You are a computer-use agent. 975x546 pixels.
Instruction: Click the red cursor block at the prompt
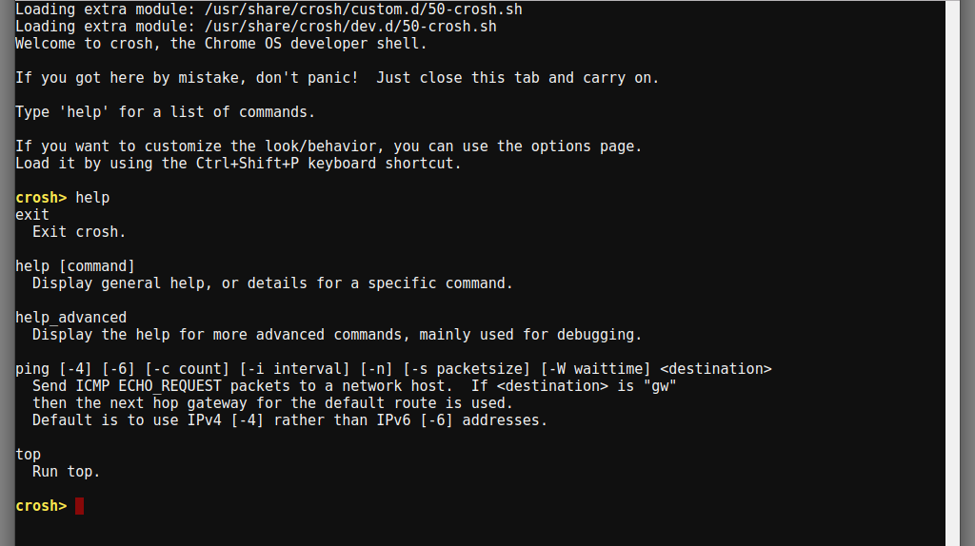(x=80, y=506)
